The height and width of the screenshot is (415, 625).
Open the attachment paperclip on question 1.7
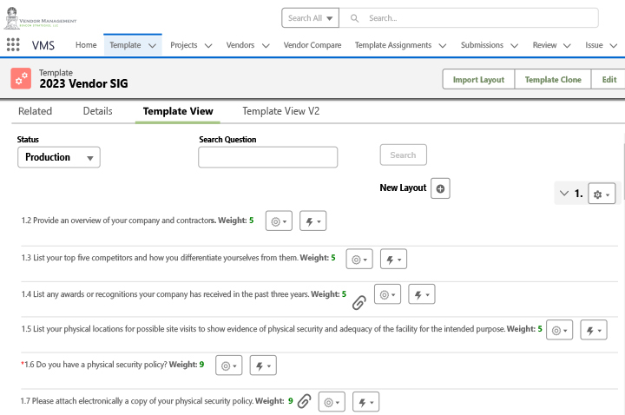304,401
